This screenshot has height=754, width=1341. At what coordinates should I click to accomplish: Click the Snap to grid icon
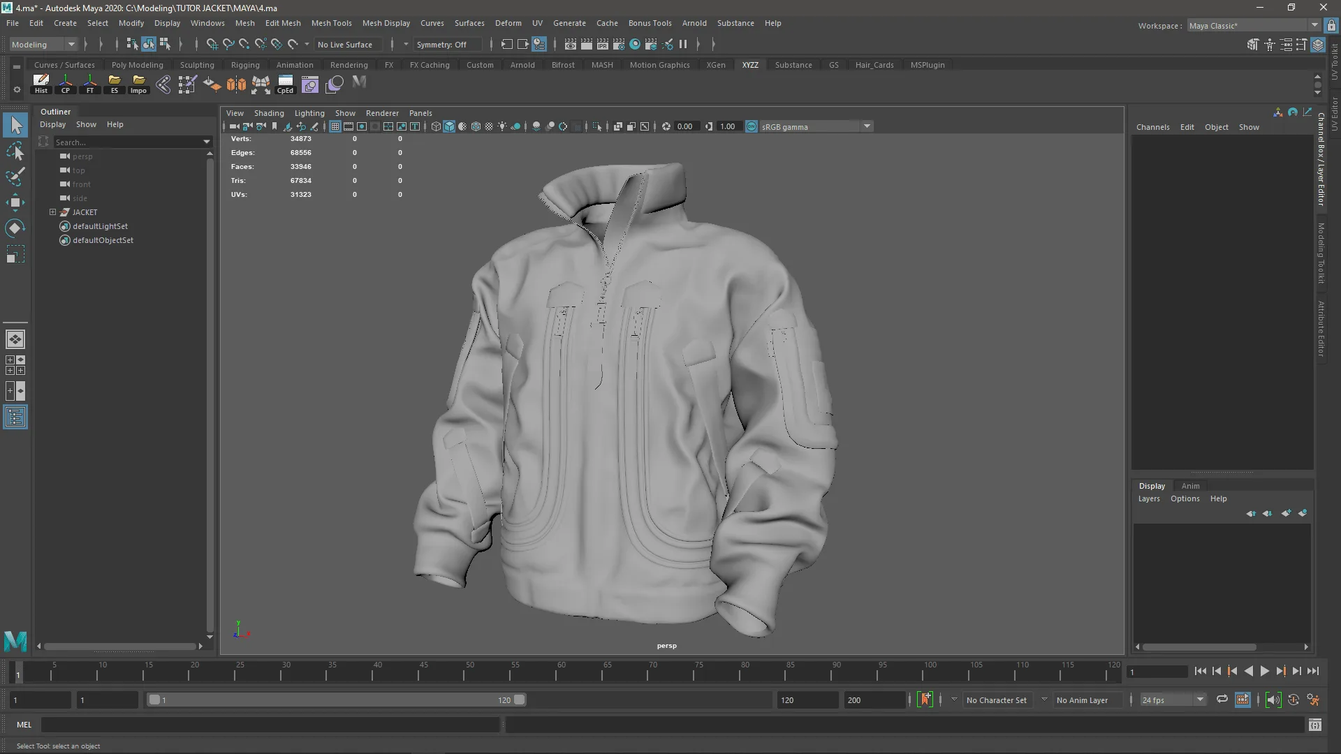pos(212,43)
